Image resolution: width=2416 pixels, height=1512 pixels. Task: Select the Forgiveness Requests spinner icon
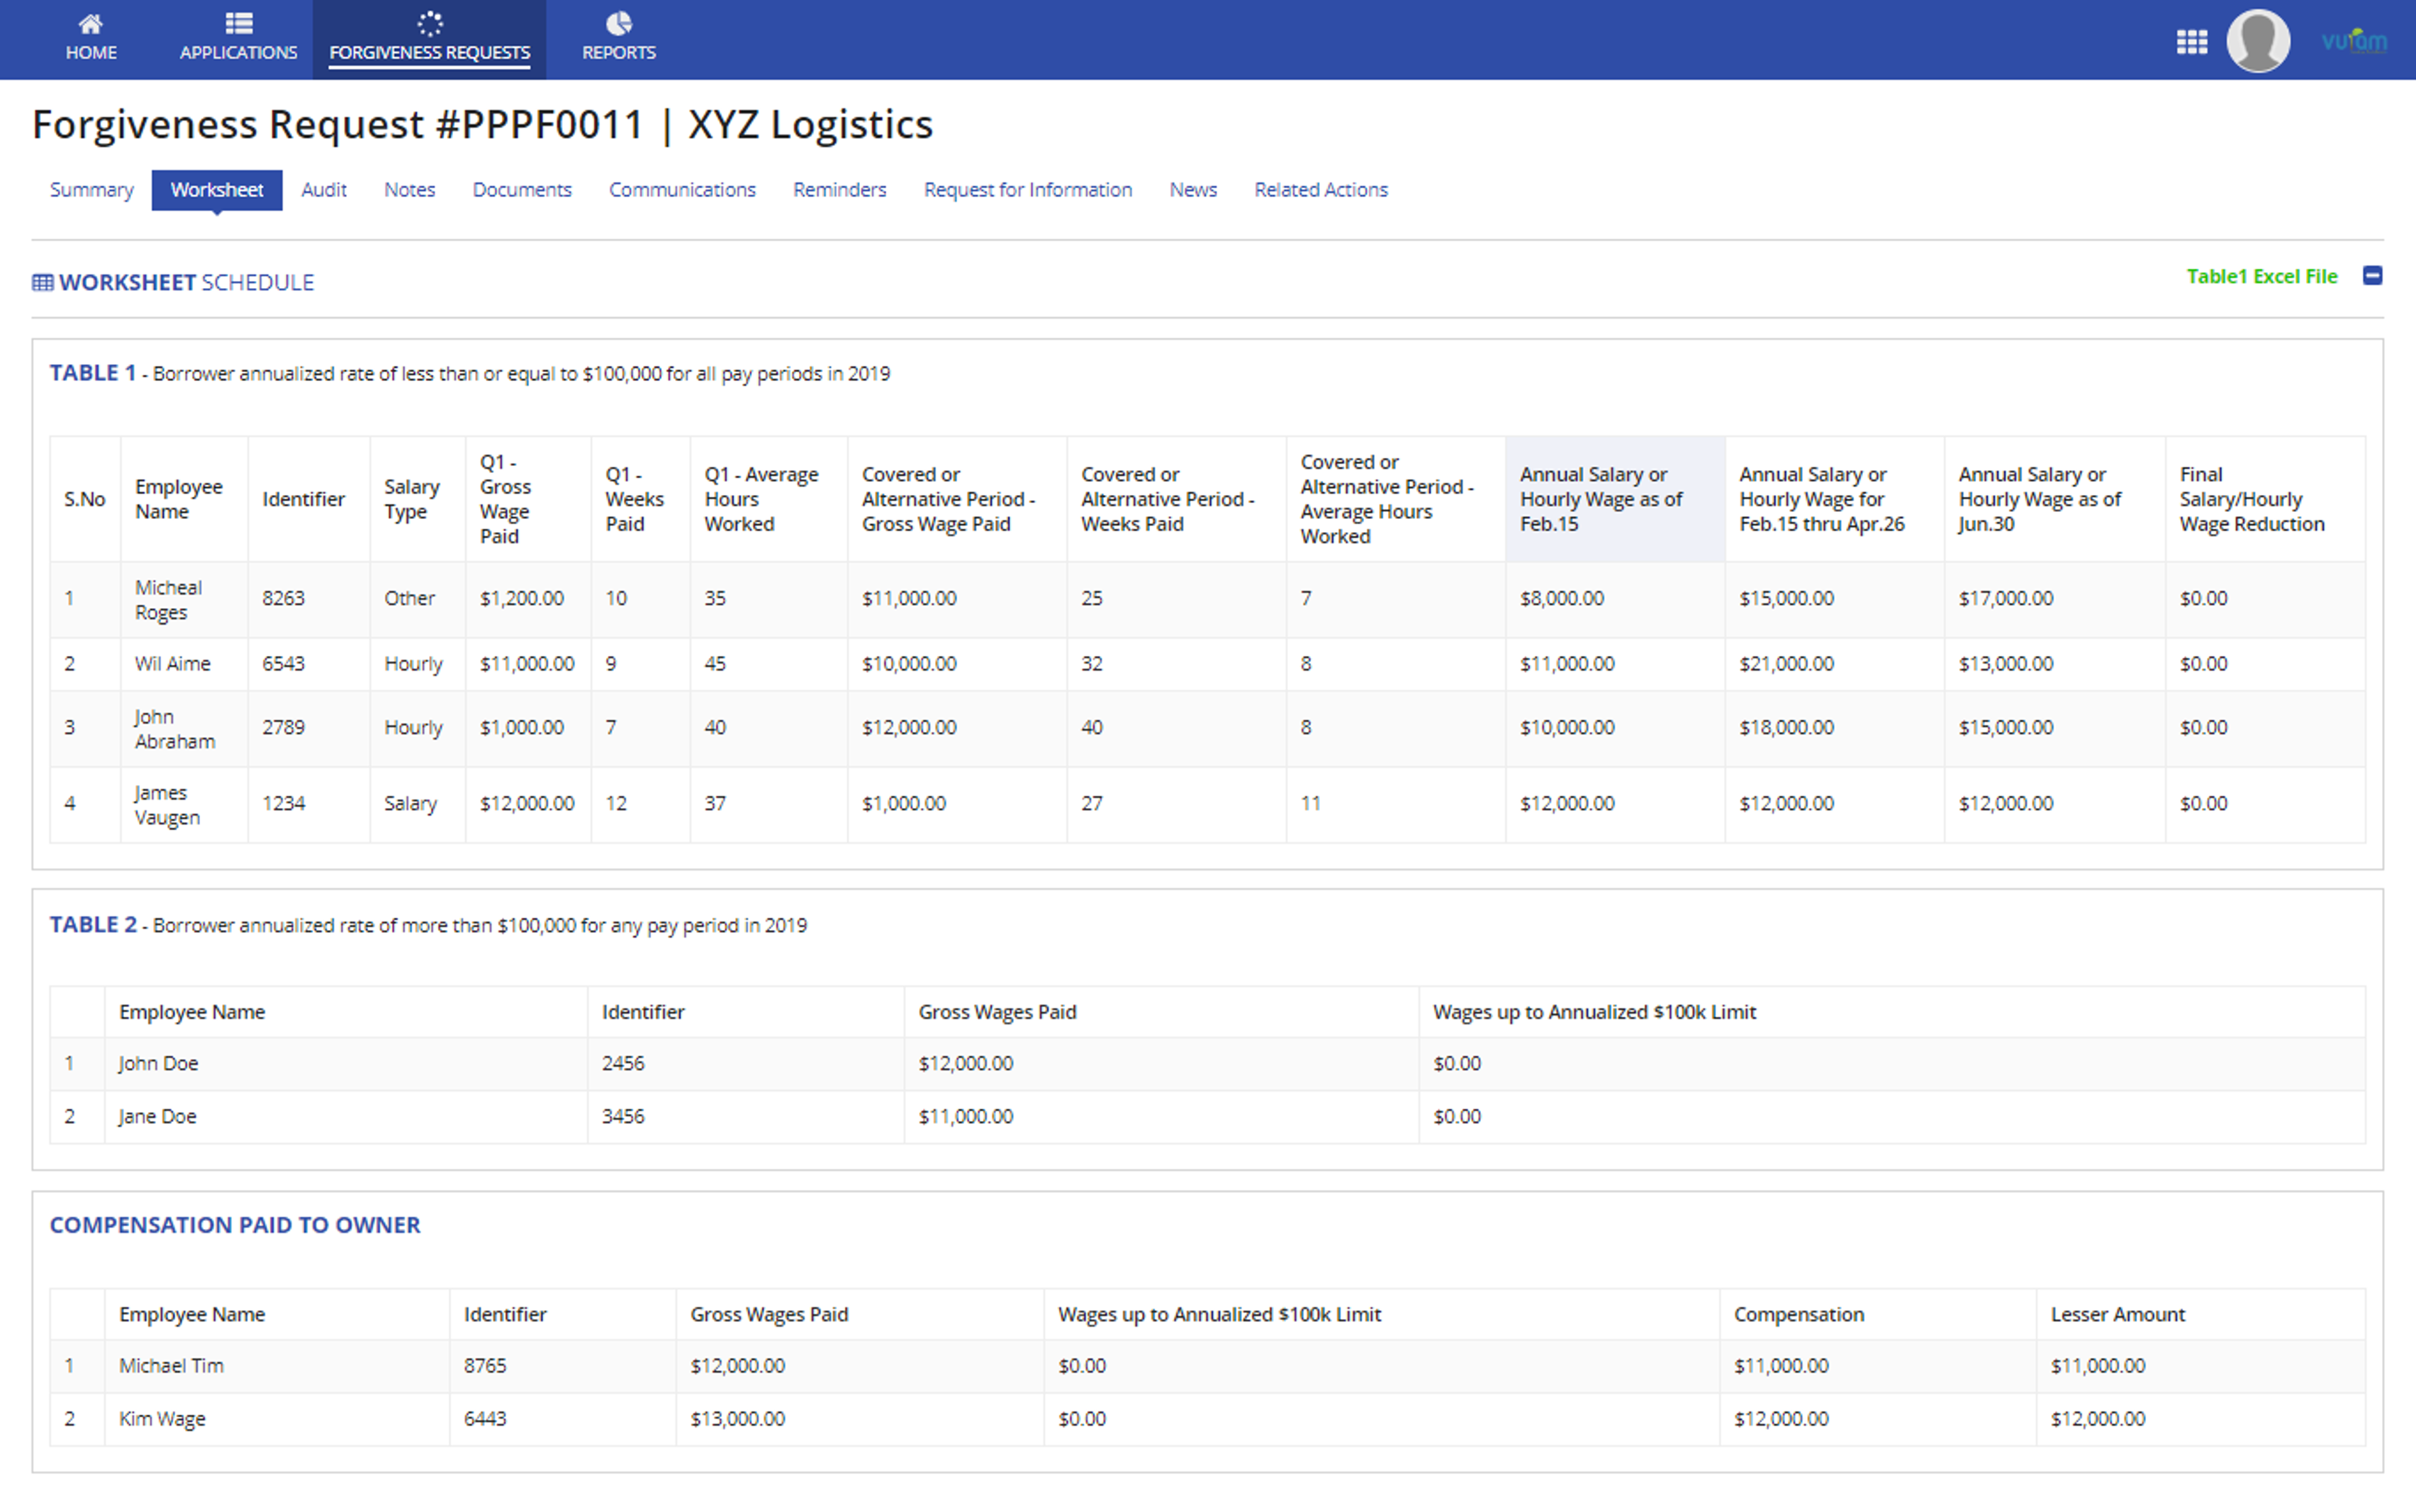point(429,23)
